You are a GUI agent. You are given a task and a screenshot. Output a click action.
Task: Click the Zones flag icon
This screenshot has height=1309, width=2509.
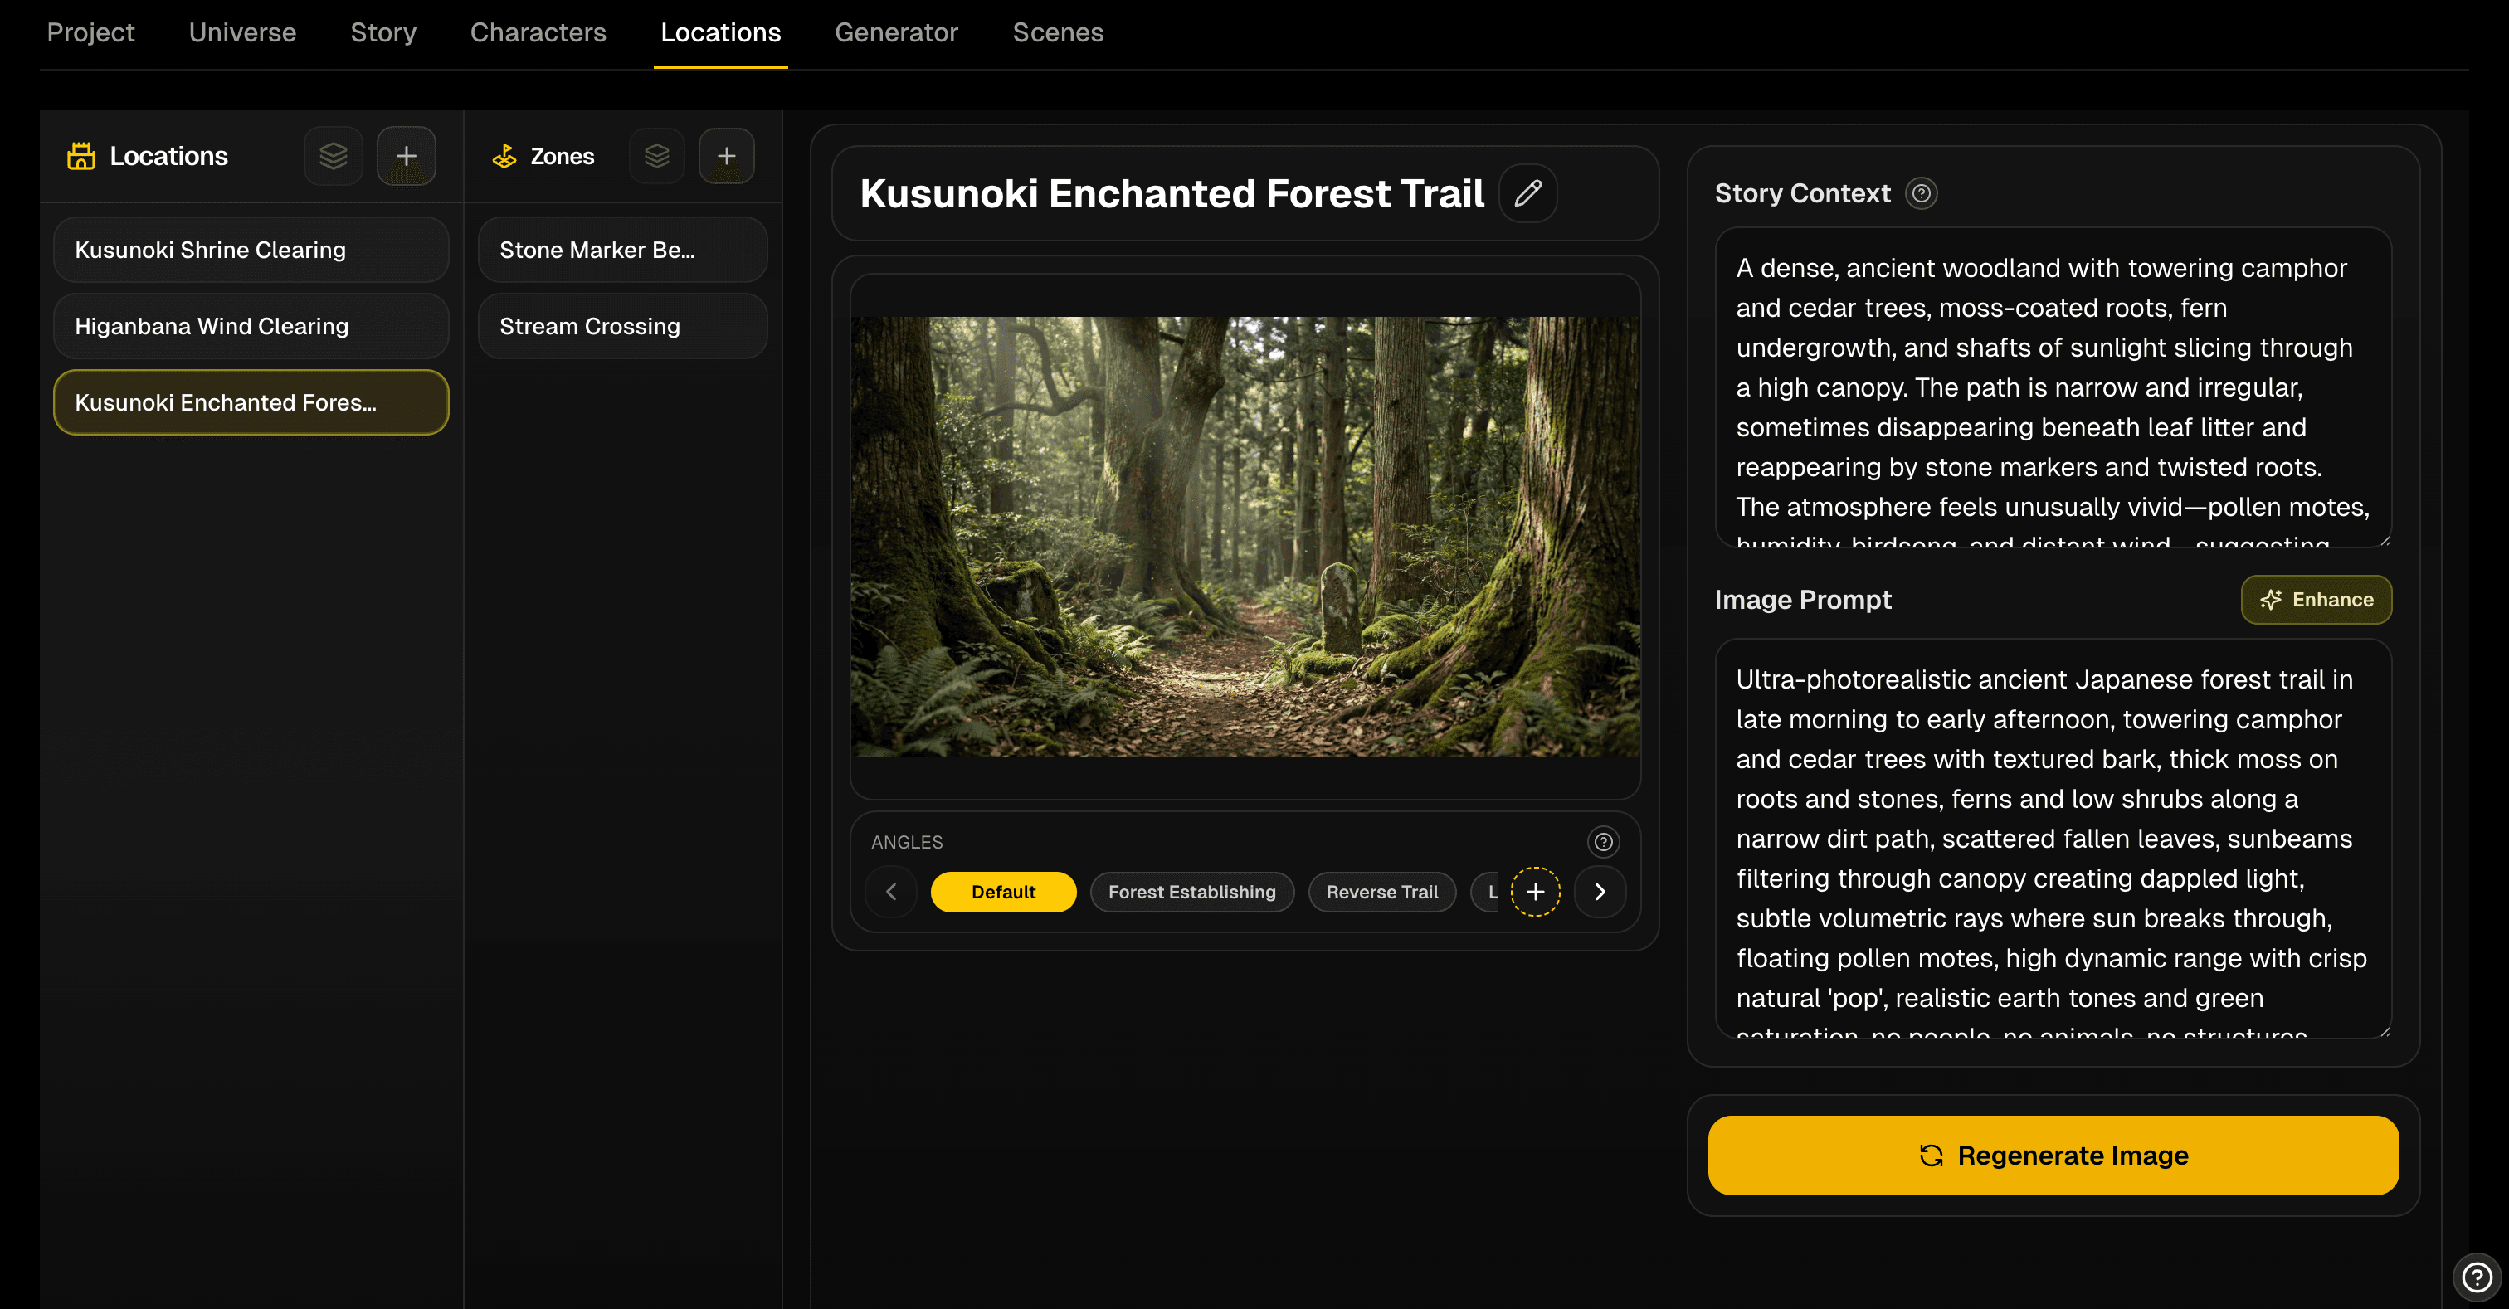[x=505, y=155]
